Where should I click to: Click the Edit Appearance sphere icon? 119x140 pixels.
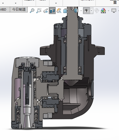(97, 11)
